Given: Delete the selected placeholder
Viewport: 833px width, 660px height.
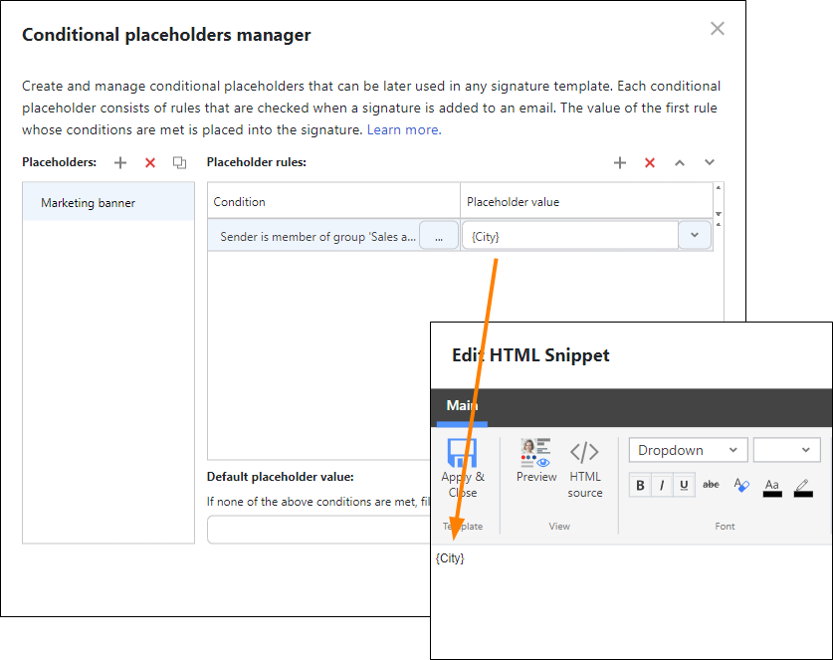Looking at the screenshot, I should pos(150,162).
